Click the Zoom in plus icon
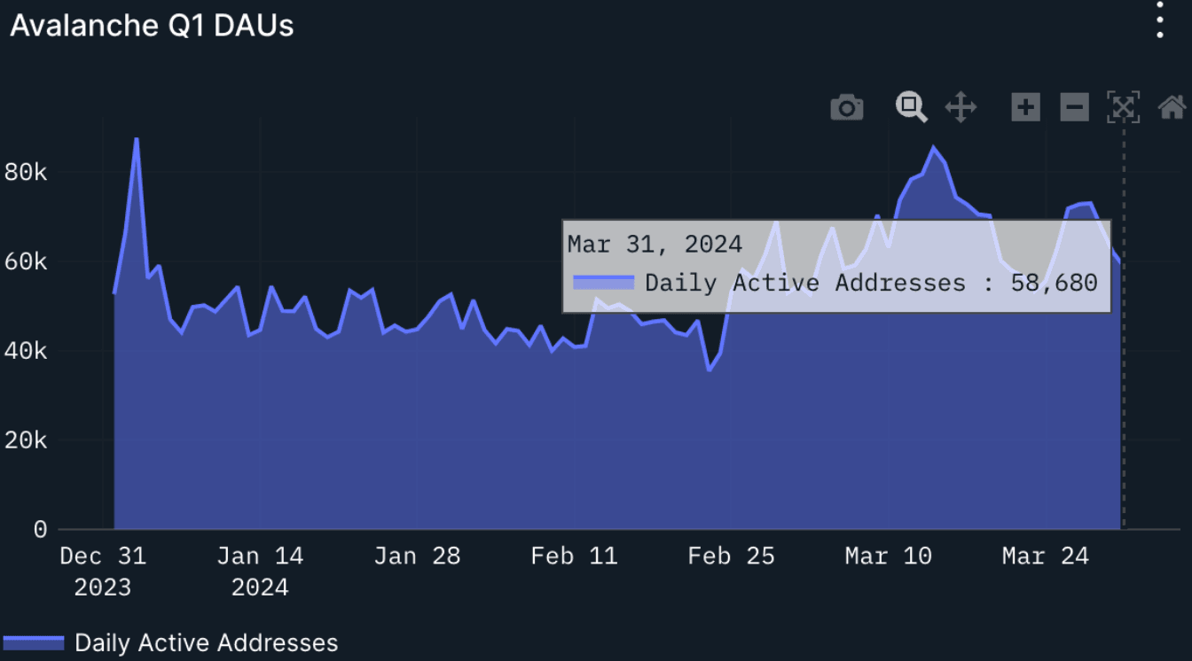The height and width of the screenshot is (661, 1192). point(1025,108)
